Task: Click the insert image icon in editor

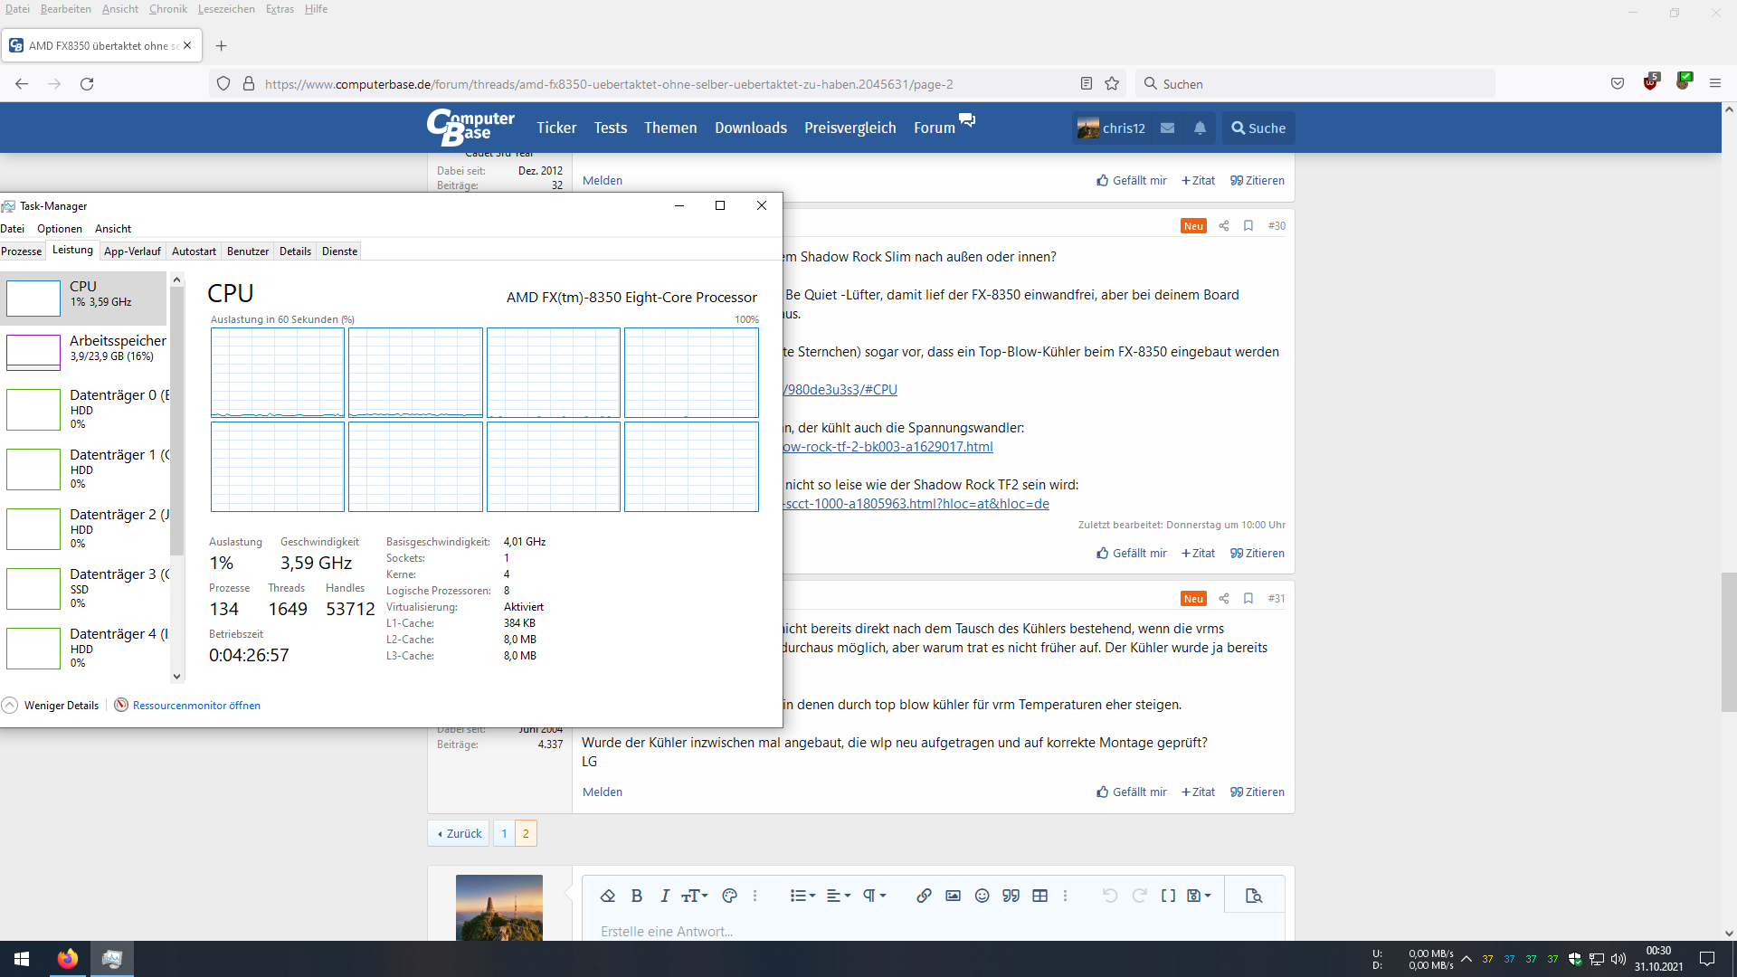Action: [953, 896]
